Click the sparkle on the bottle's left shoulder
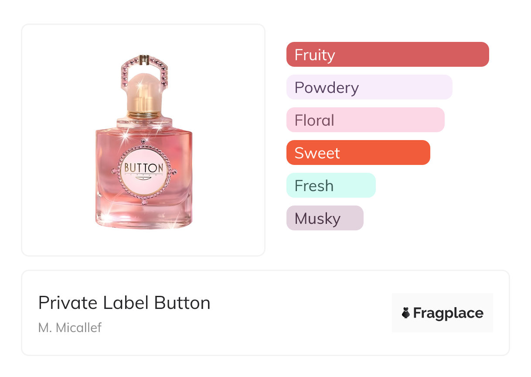 pyautogui.click(x=126, y=136)
